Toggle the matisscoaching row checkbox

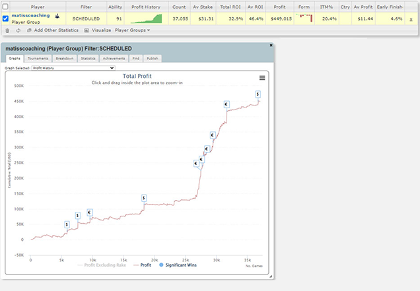(5, 18)
